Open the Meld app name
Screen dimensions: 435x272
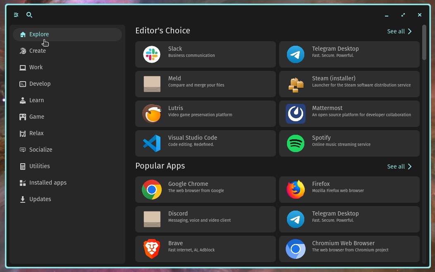click(x=174, y=78)
